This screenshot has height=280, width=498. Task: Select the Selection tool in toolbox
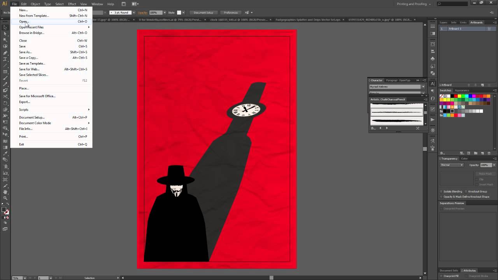pyautogui.click(x=5, y=27)
